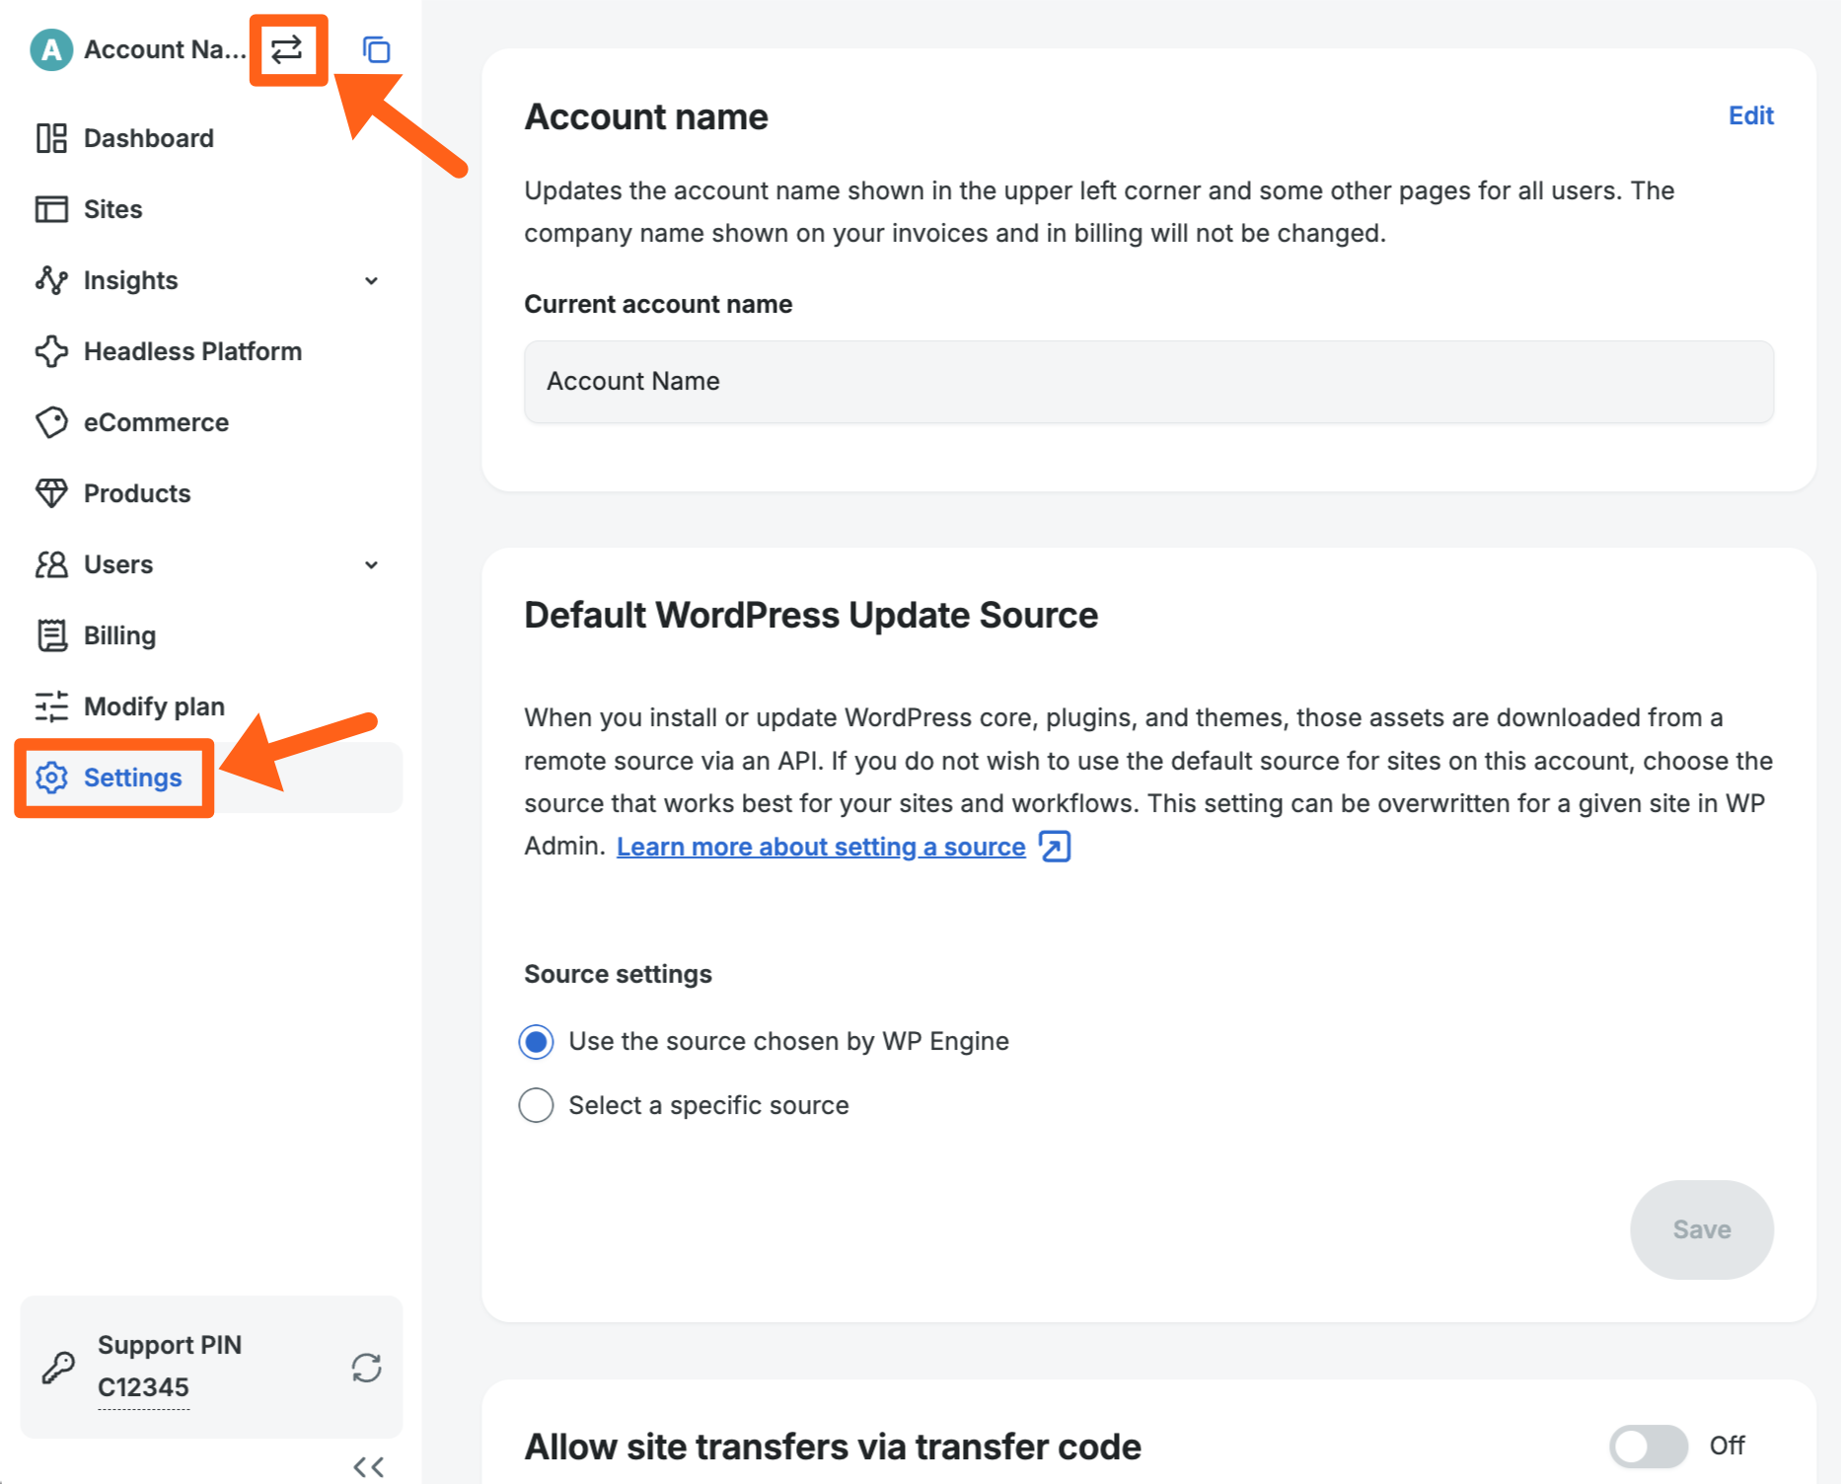Click the copy account name icon
Viewport: 1841px width, 1484px height.
point(376,49)
